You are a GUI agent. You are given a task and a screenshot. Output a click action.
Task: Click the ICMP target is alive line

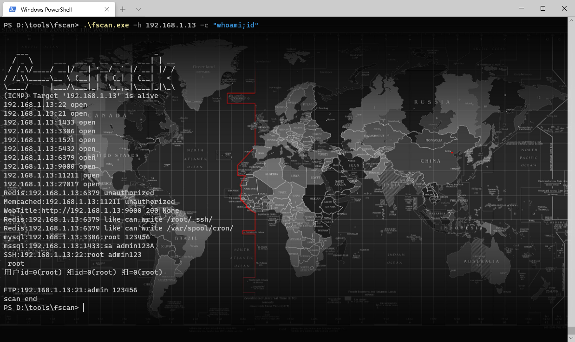click(x=81, y=96)
